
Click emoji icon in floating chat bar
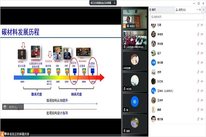[5, 107]
